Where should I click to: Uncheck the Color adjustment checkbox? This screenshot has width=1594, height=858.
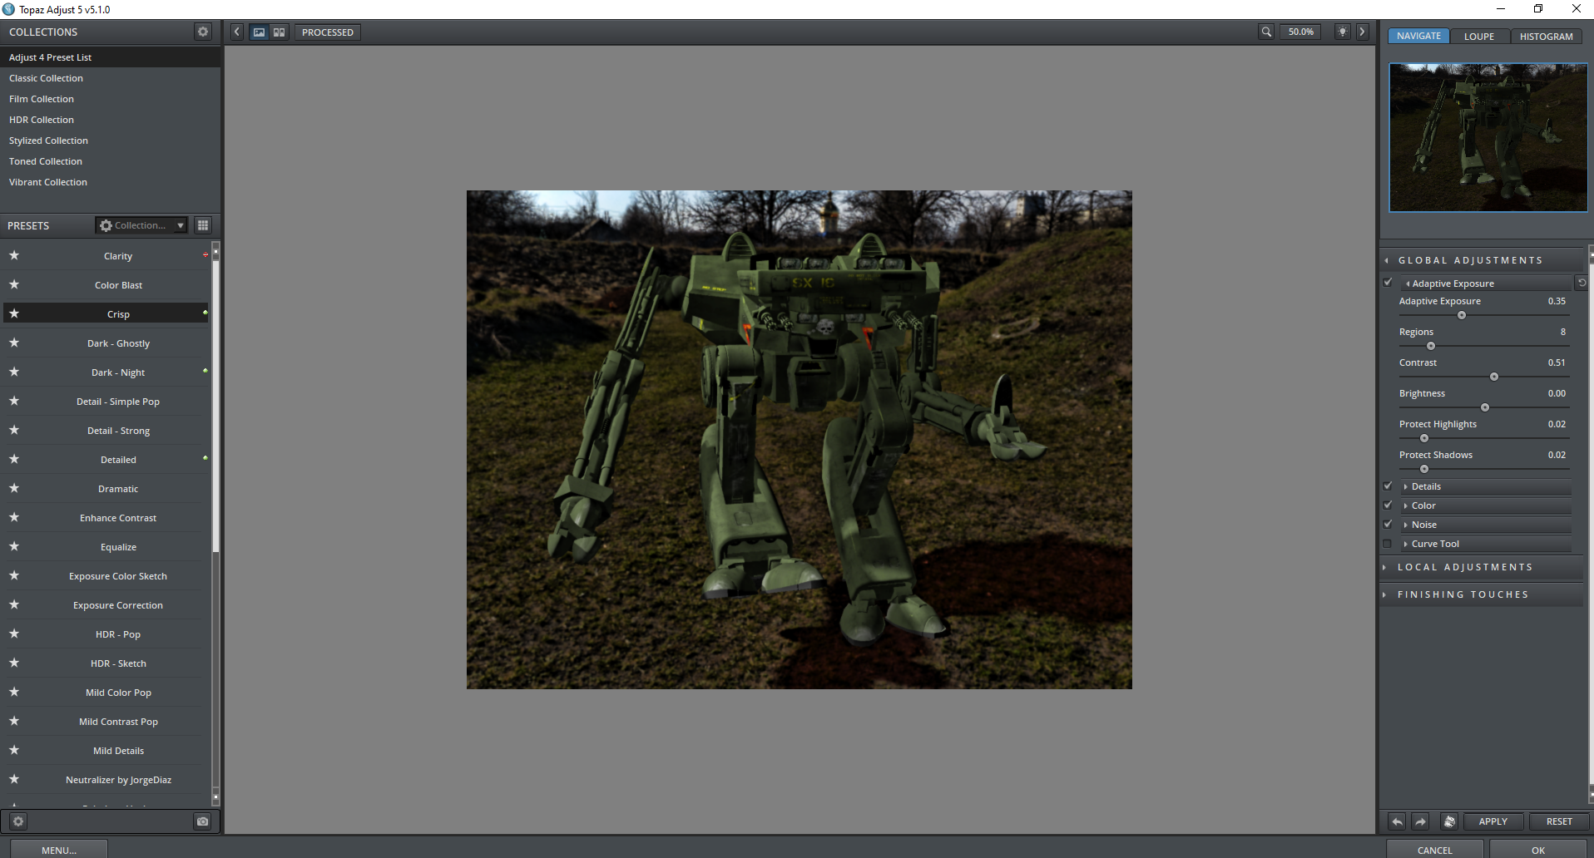pos(1388,505)
